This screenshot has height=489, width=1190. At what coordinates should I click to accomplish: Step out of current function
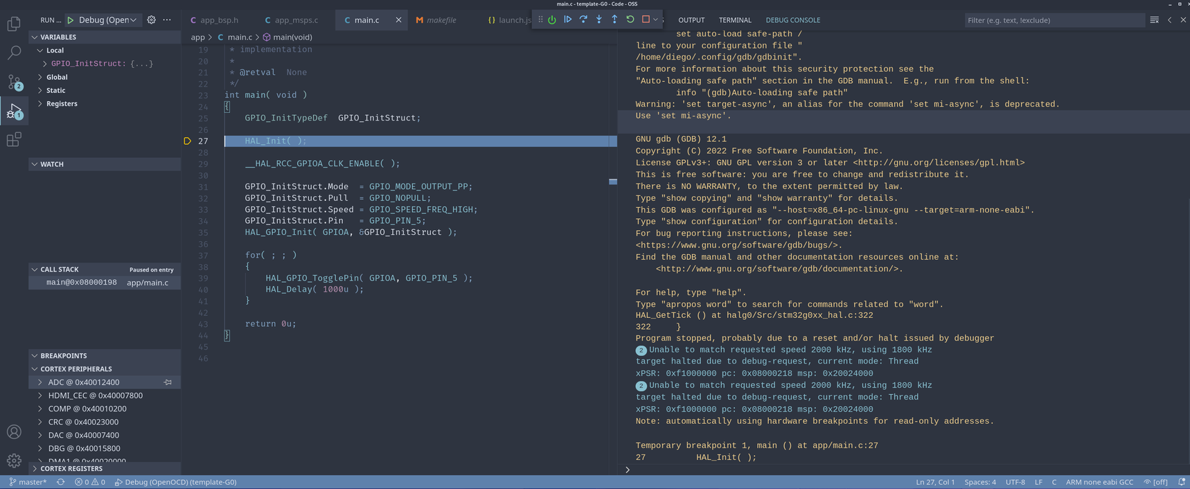614,19
